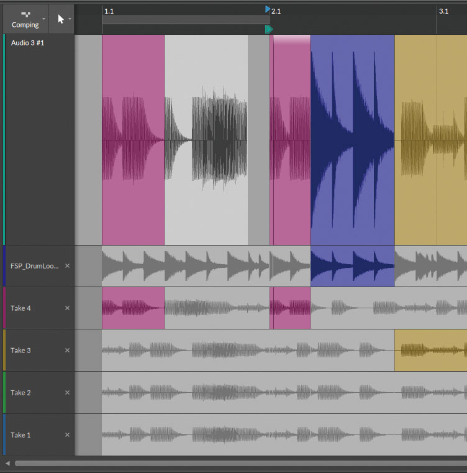Image resolution: width=467 pixels, height=473 pixels.
Task: Click the blue playhead marker at 2.1
Action: 268,9
